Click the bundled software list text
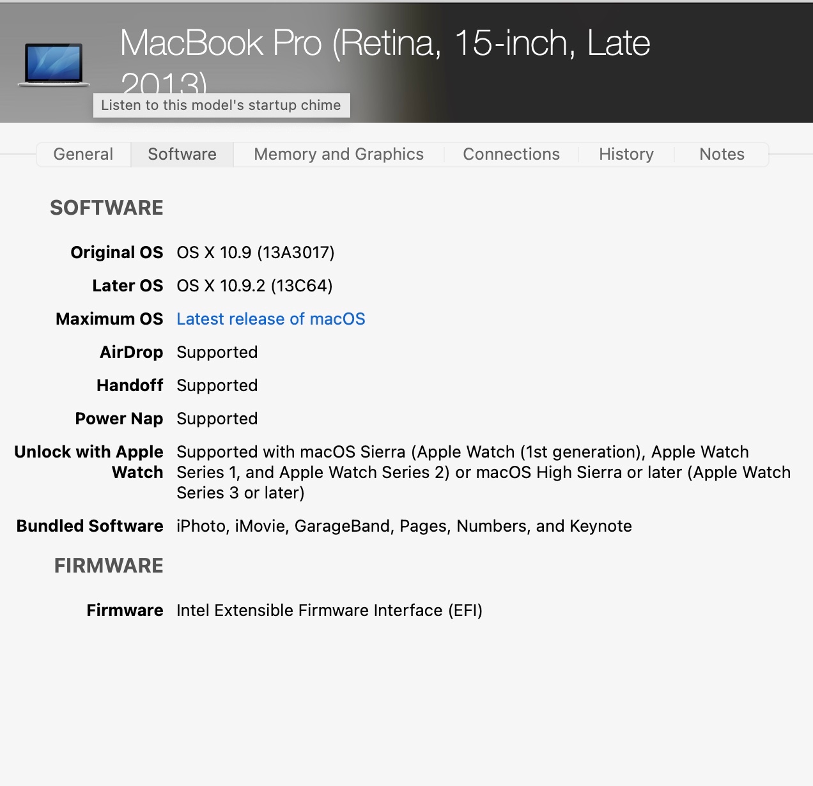The width and height of the screenshot is (813, 786). [x=404, y=526]
